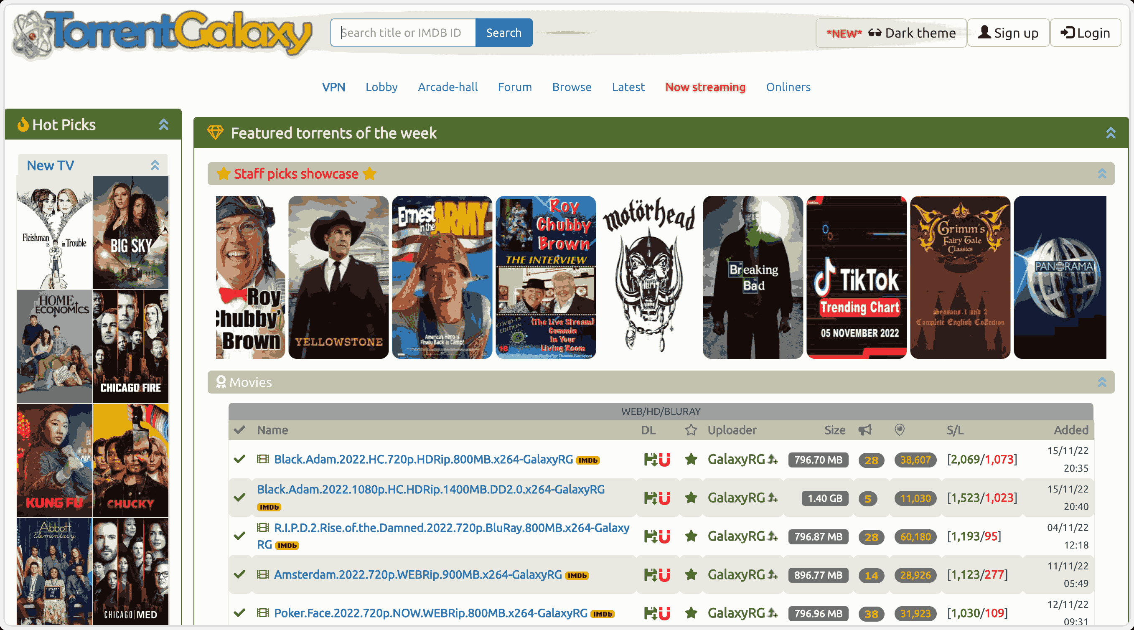Image resolution: width=1134 pixels, height=630 pixels.
Task: Click the TorrentGalaxy logo
Action: (162, 34)
